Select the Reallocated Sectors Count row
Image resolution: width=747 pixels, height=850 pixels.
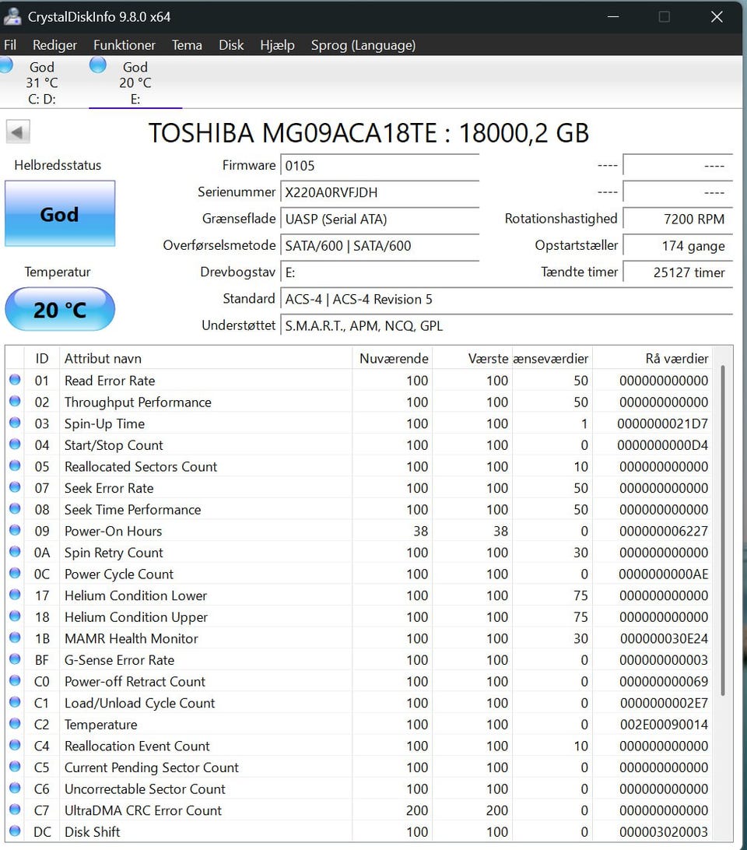point(141,467)
